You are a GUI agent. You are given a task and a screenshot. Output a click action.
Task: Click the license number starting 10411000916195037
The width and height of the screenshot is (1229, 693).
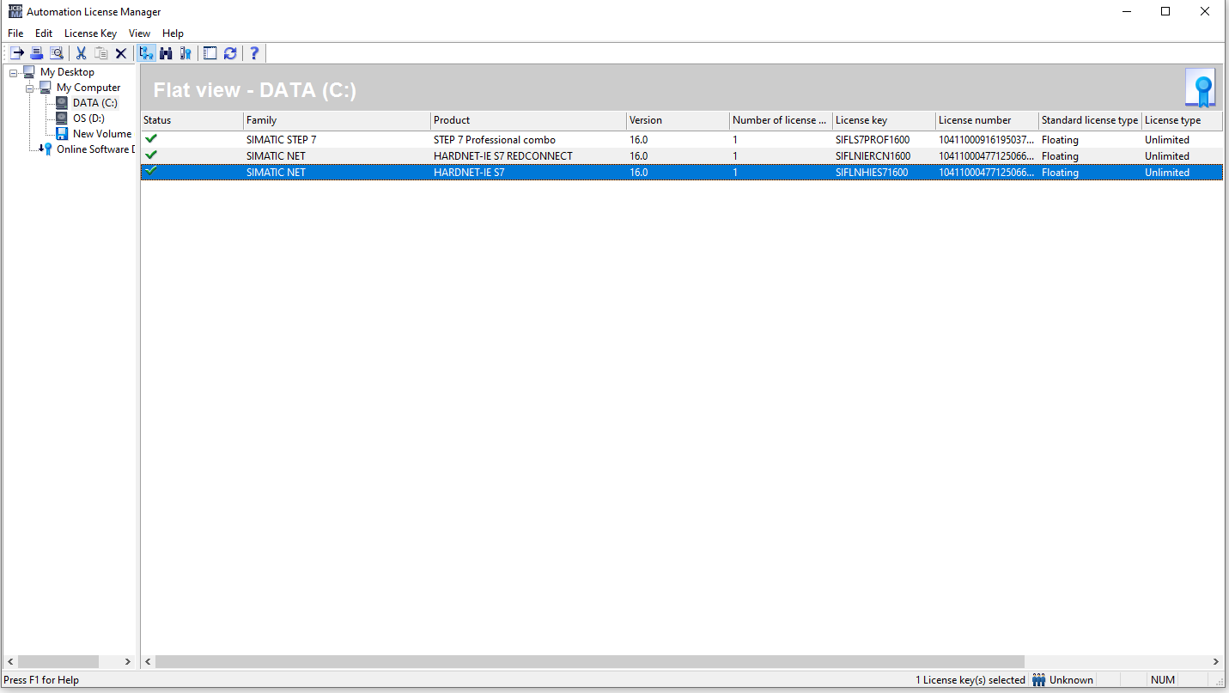tap(987, 140)
